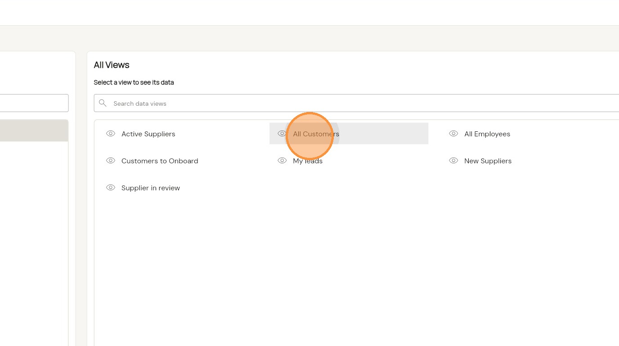The image size is (619, 346).
Task: Click the left panel's text input box
Action: click(34, 103)
